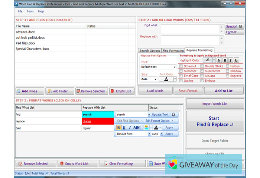Apply strikethrough ABC icon in floating toolbar

coord(137,128)
